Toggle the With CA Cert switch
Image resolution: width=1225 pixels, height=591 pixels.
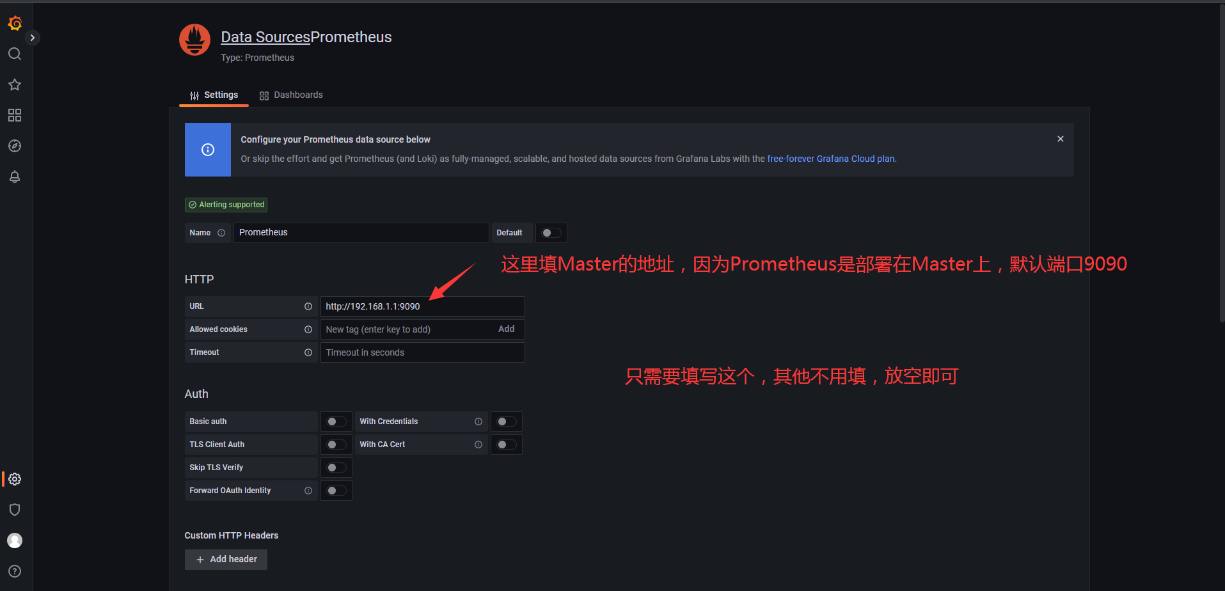[x=507, y=445]
